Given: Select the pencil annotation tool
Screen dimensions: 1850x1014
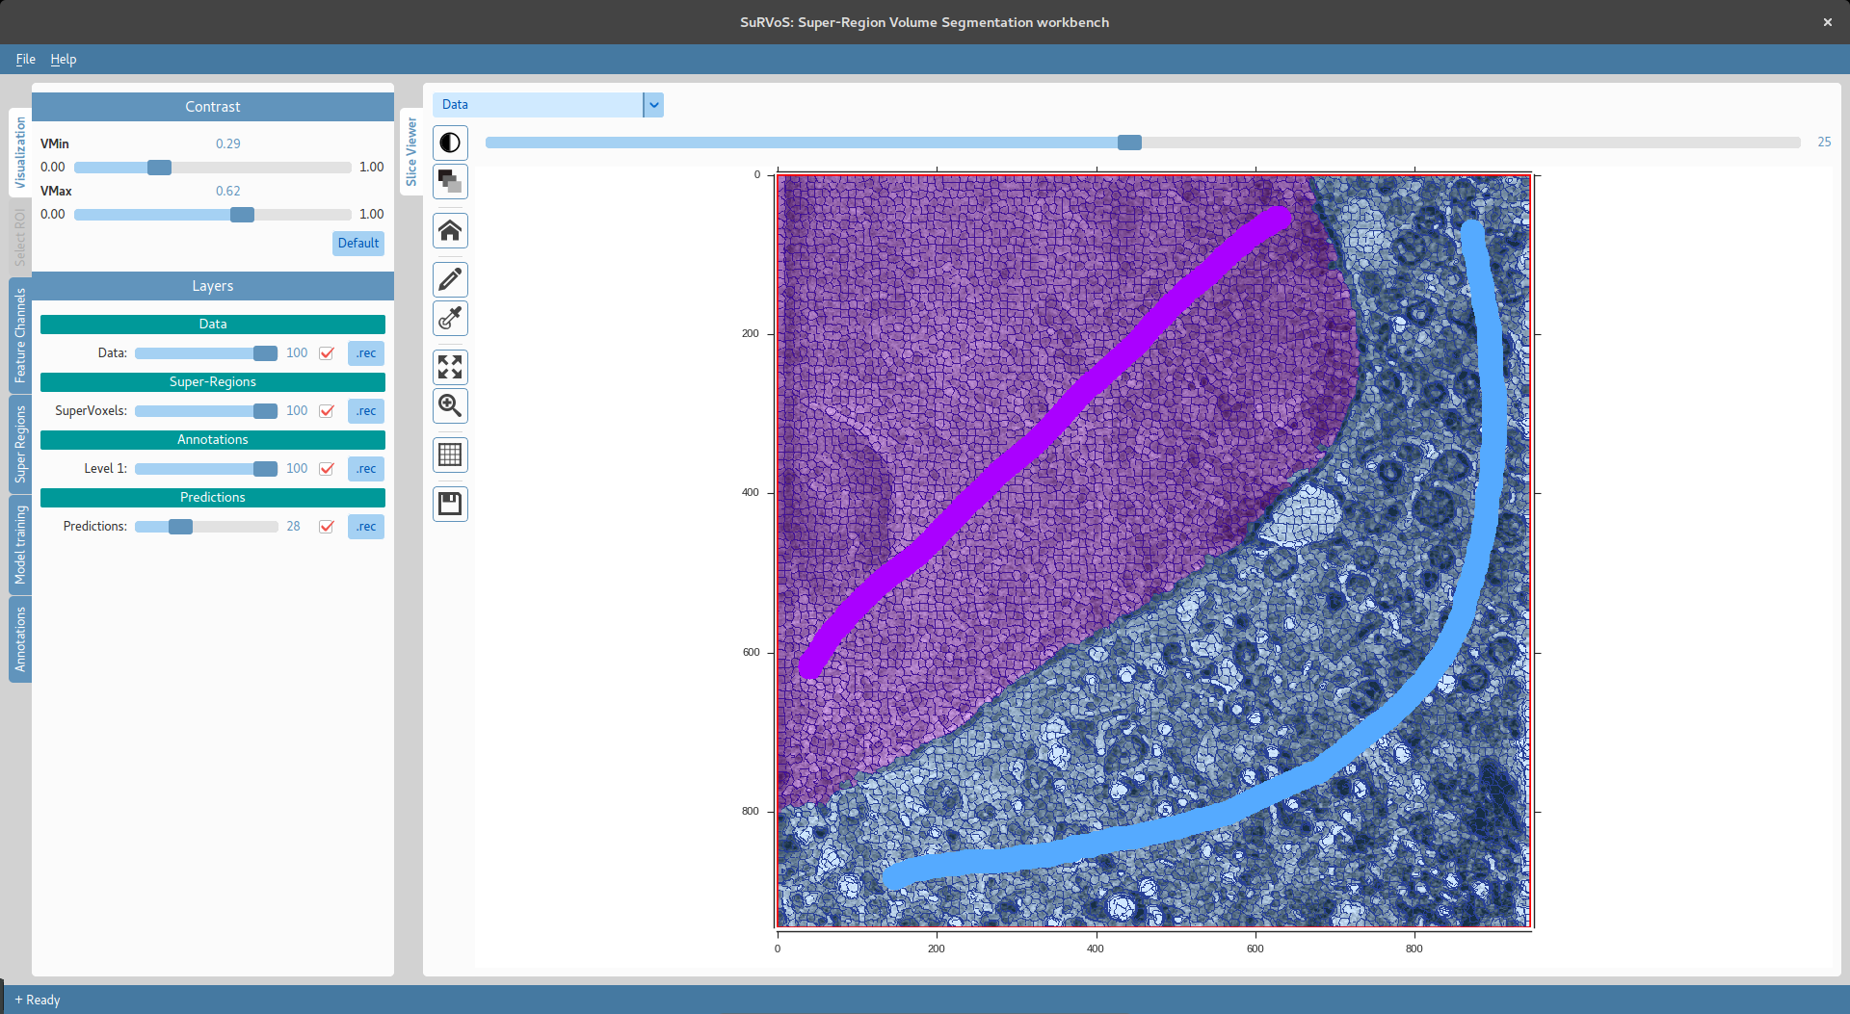Looking at the screenshot, I should tap(450, 280).
